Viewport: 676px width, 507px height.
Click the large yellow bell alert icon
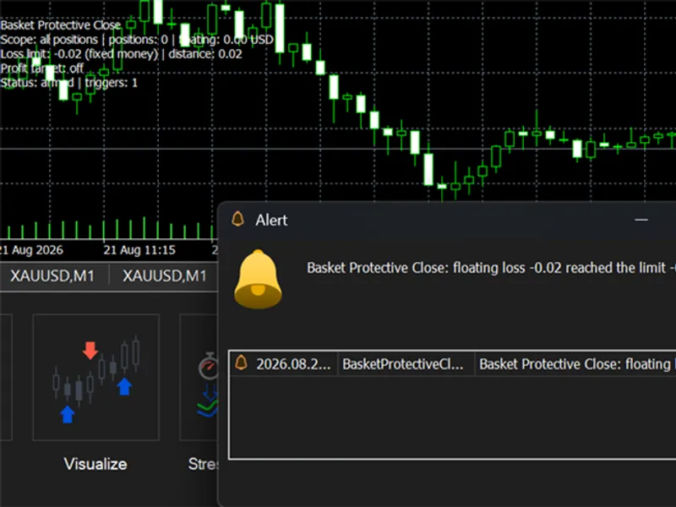pyautogui.click(x=258, y=280)
